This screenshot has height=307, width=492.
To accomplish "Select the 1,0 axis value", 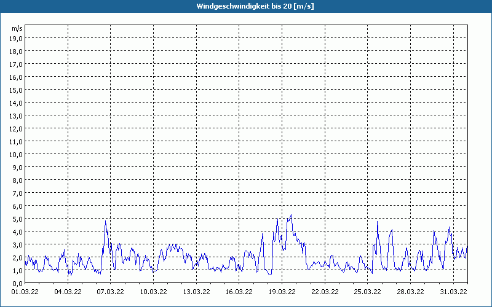I will coord(17,270).
